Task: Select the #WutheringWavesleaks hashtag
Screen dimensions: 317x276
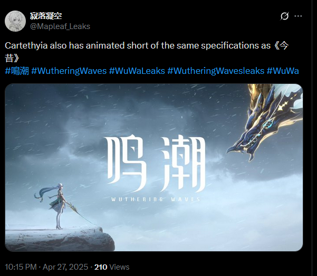Action: point(216,71)
